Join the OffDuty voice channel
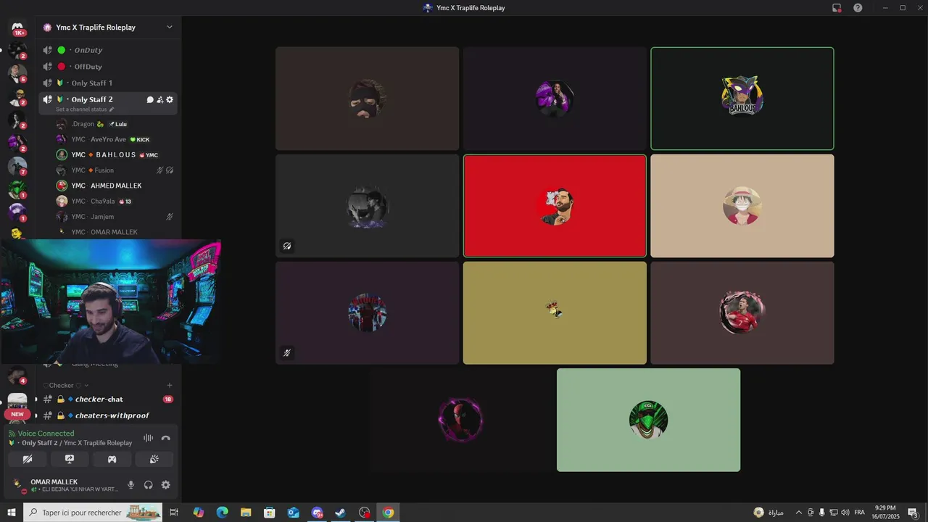928x522 pixels. [x=108, y=67]
